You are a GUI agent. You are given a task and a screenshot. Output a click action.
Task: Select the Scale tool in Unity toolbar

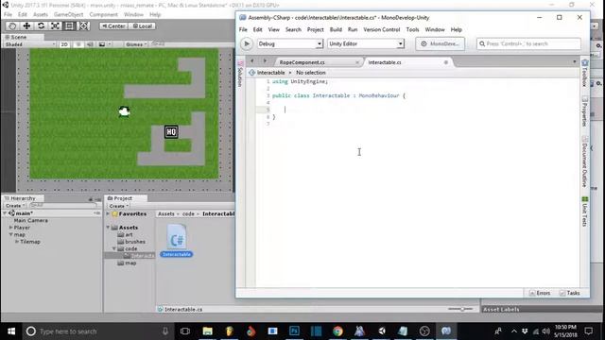tap(55, 25)
